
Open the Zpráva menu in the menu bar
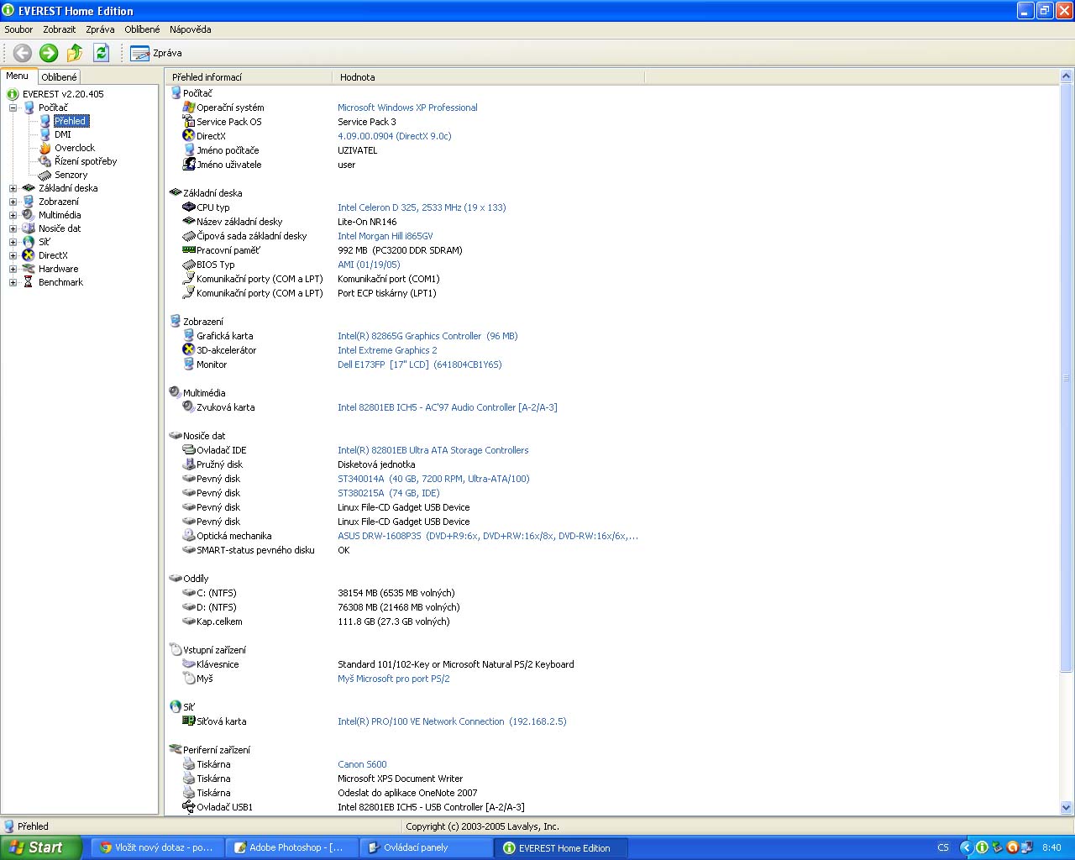(100, 29)
